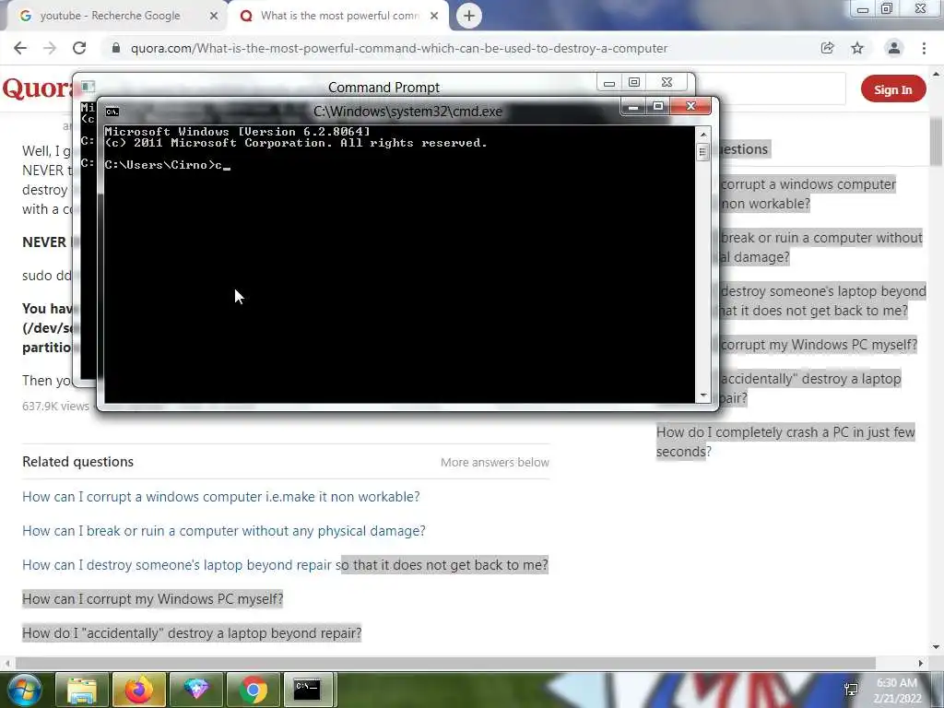Image resolution: width=944 pixels, height=708 pixels.
Task: Open sidebar 'corrupt my Windows PC myself?' link
Action: point(819,345)
